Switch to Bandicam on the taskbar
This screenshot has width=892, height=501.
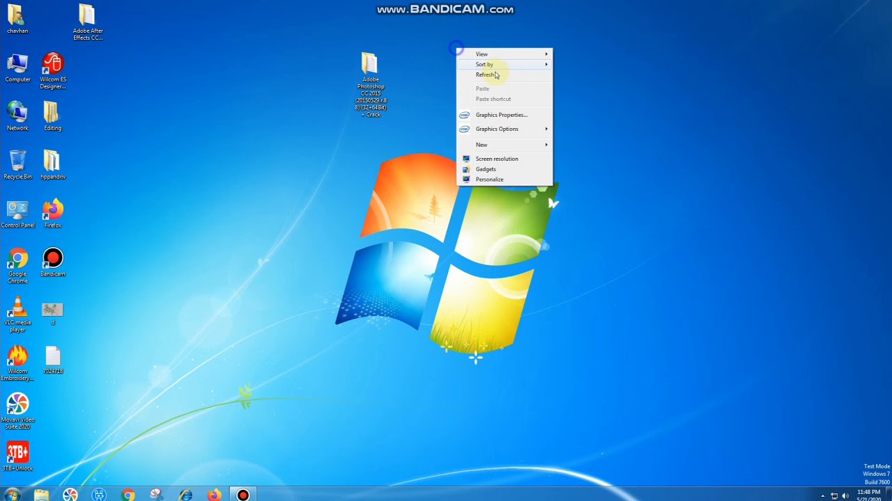[243, 495]
